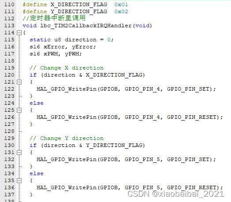Click the 0x01 macro value
The height and width of the screenshot is (202, 231).
pyautogui.click(x=121, y=4)
